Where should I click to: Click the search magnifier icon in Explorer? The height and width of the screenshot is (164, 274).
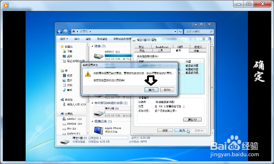pyautogui.click(x=211, y=32)
